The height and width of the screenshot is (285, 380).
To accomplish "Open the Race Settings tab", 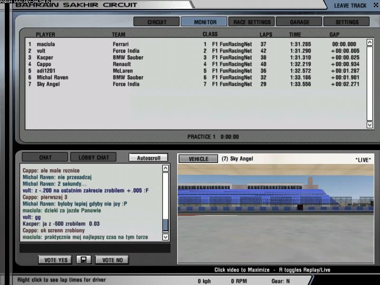I will (x=252, y=22).
